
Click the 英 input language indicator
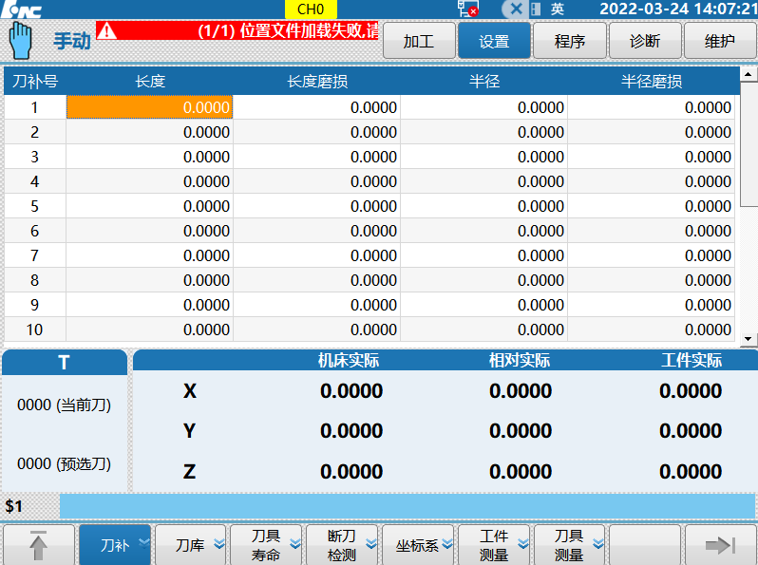click(559, 9)
